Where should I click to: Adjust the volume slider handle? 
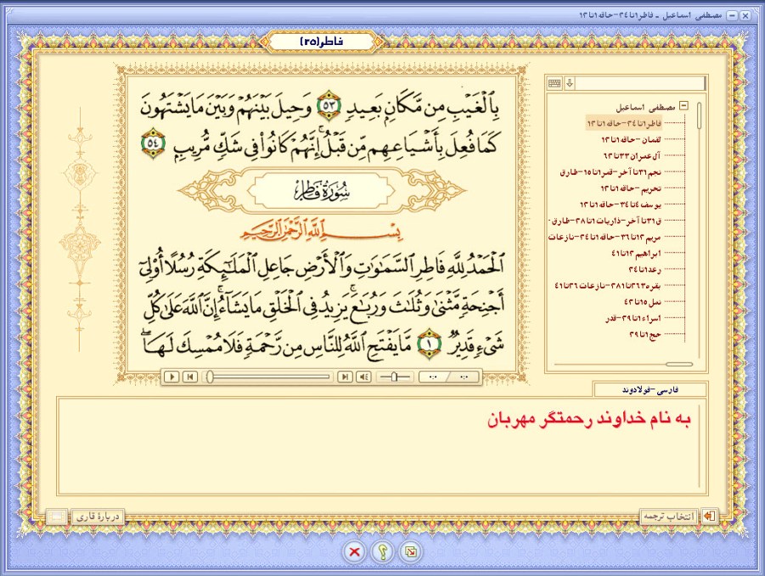pos(394,377)
